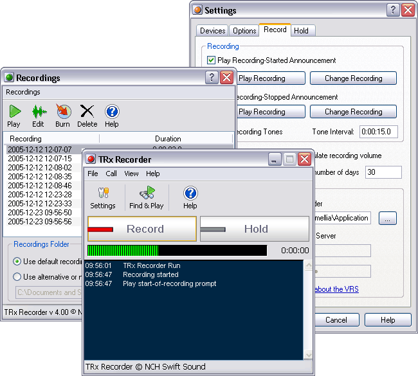Screen dimensions: 418x376
Task: Click Play Recording under stopped announcement
Action: pos(271,112)
